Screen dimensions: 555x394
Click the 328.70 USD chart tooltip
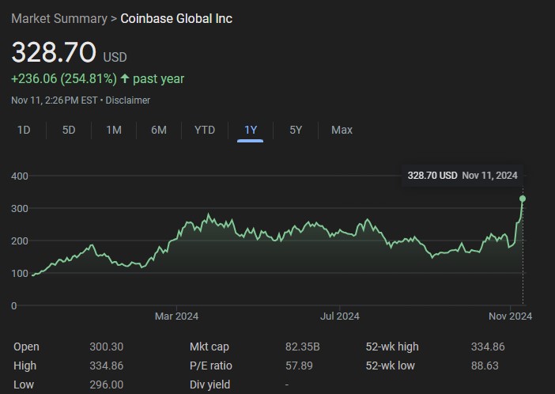pos(462,176)
